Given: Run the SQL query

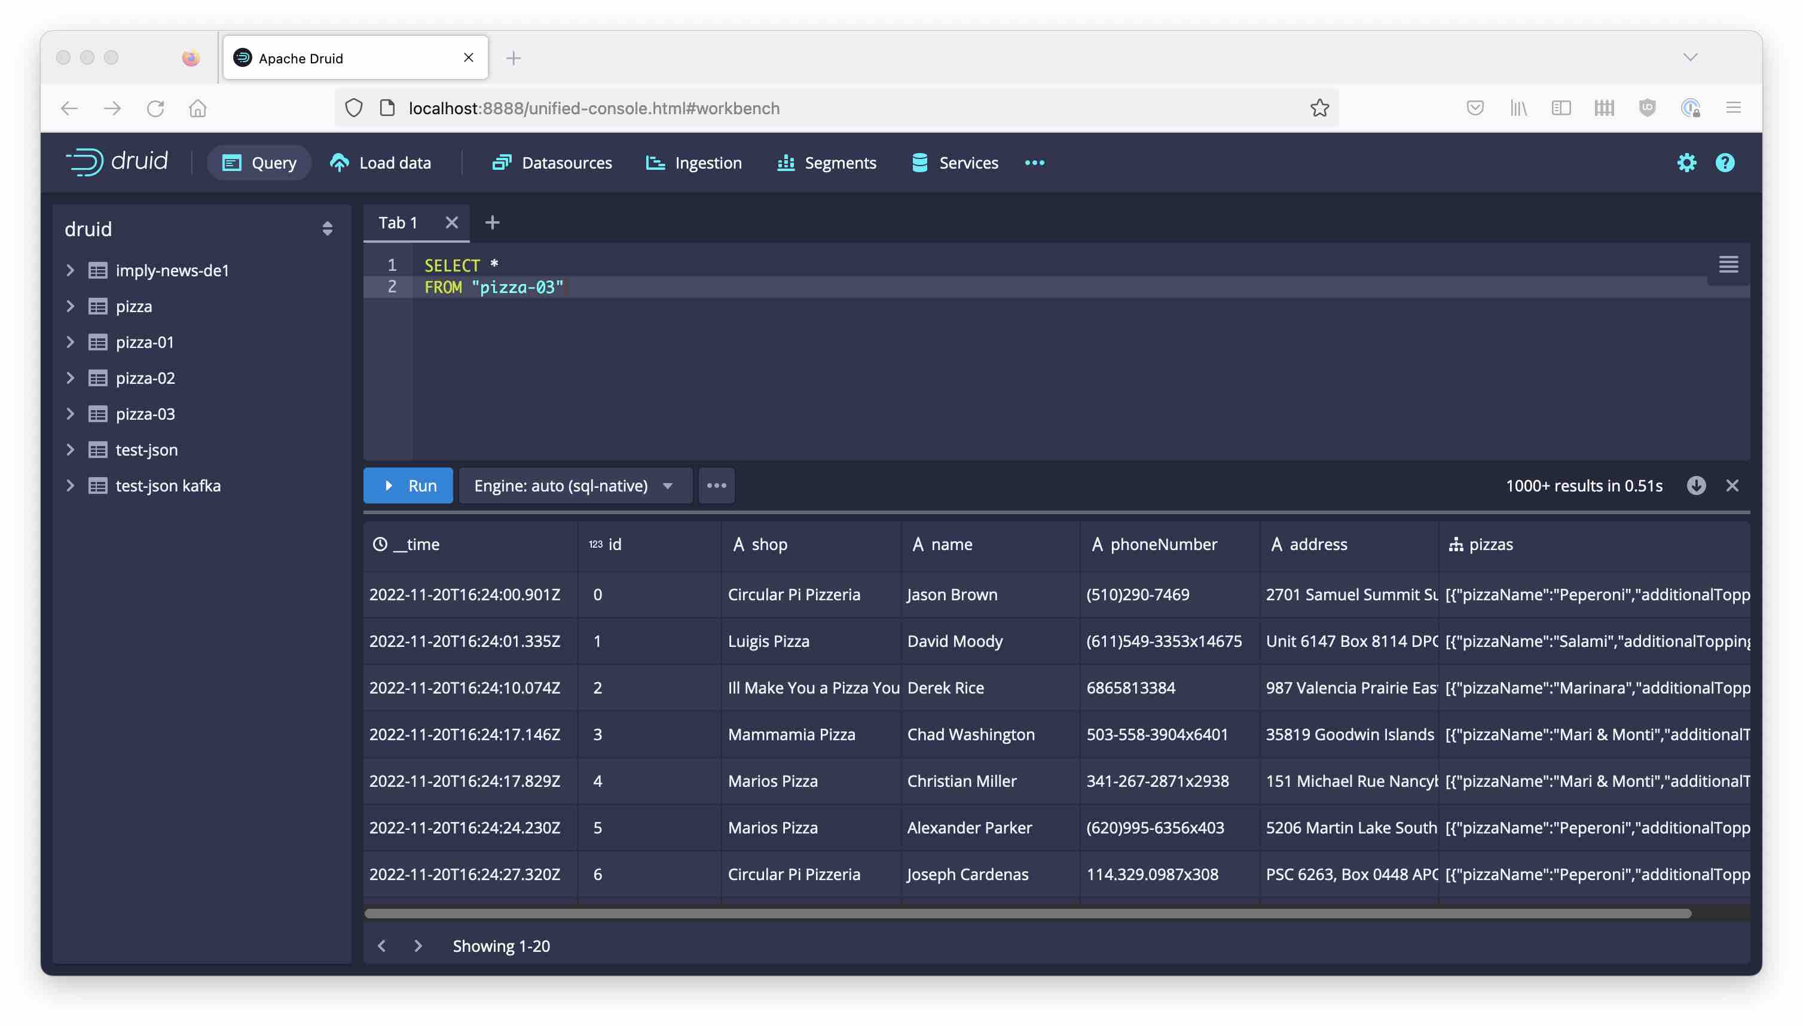Looking at the screenshot, I should [x=408, y=485].
